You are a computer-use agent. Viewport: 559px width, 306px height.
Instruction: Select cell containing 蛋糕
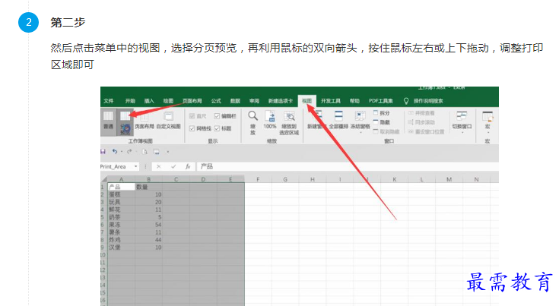[x=122, y=194]
